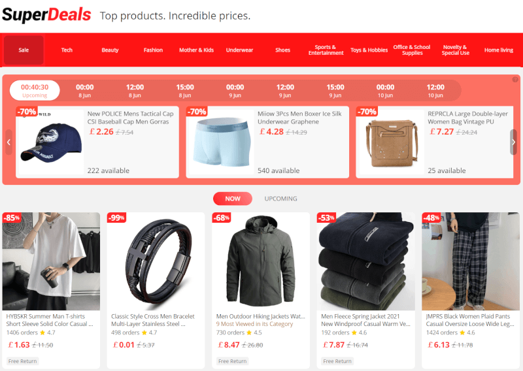Switch to the NOW deals toggle
Viewport: 523px width, 371px height.
pos(233,199)
